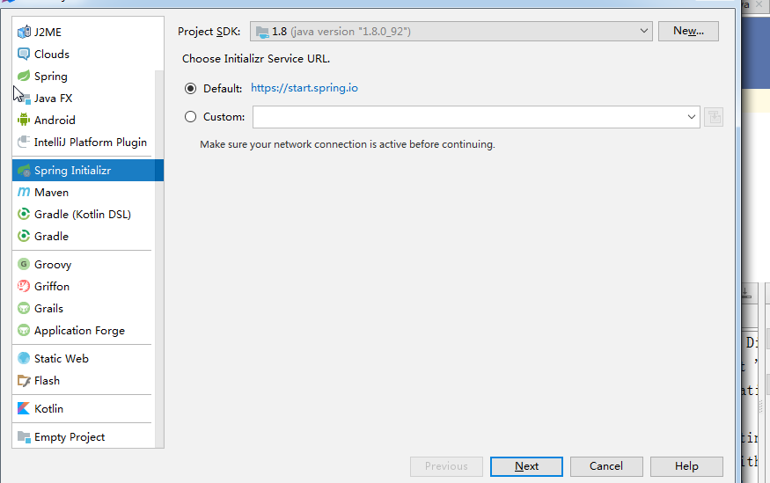Select Flash label
The image size is (770, 483).
pos(47,380)
